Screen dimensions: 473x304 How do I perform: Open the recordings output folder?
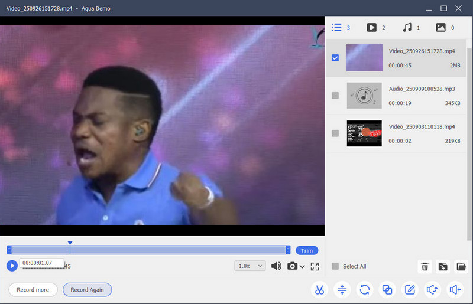(x=461, y=267)
